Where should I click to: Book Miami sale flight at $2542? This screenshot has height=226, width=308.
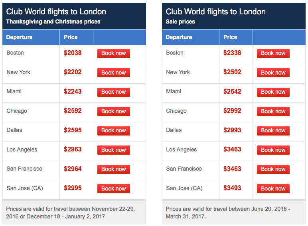tap(273, 92)
